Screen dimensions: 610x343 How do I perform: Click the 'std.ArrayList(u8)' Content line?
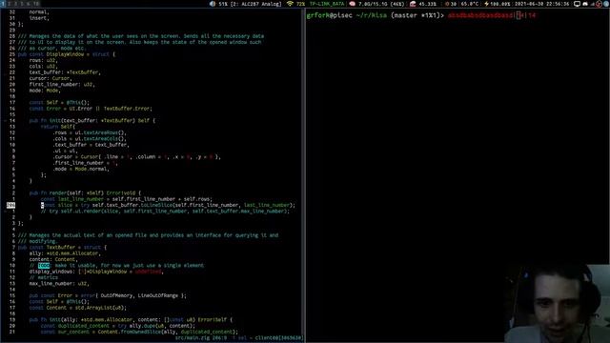coord(78,308)
